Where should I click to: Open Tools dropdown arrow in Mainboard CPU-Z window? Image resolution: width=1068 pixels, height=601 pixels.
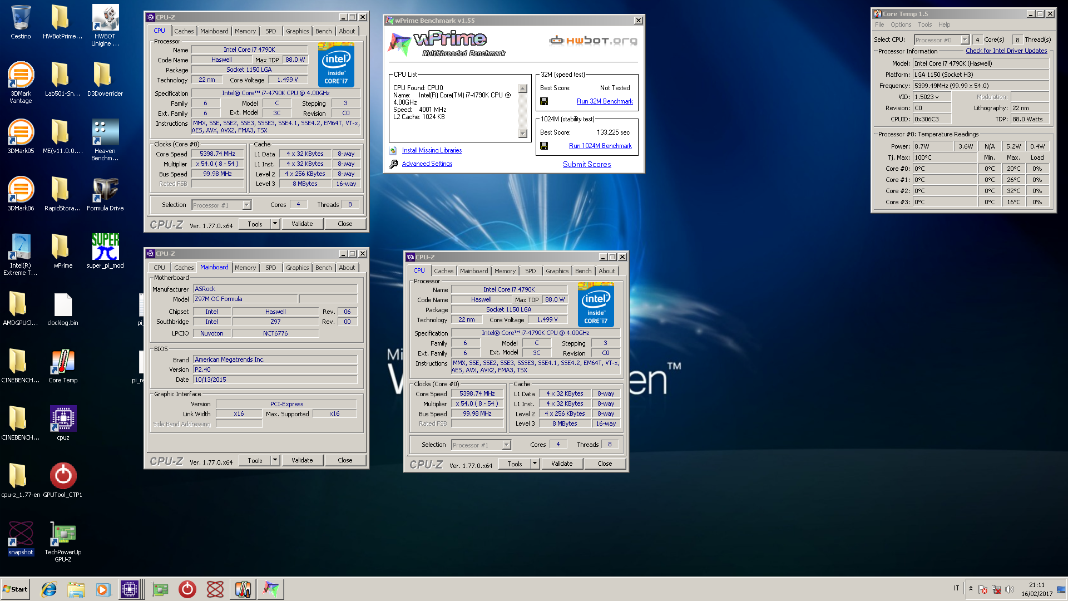click(x=275, y=460)
